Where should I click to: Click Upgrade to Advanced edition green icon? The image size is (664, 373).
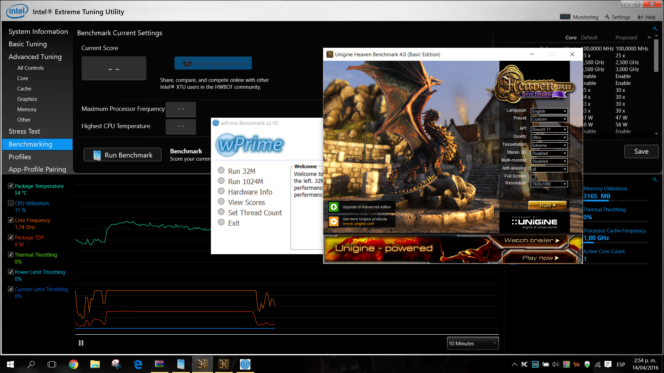click(334, 207)
